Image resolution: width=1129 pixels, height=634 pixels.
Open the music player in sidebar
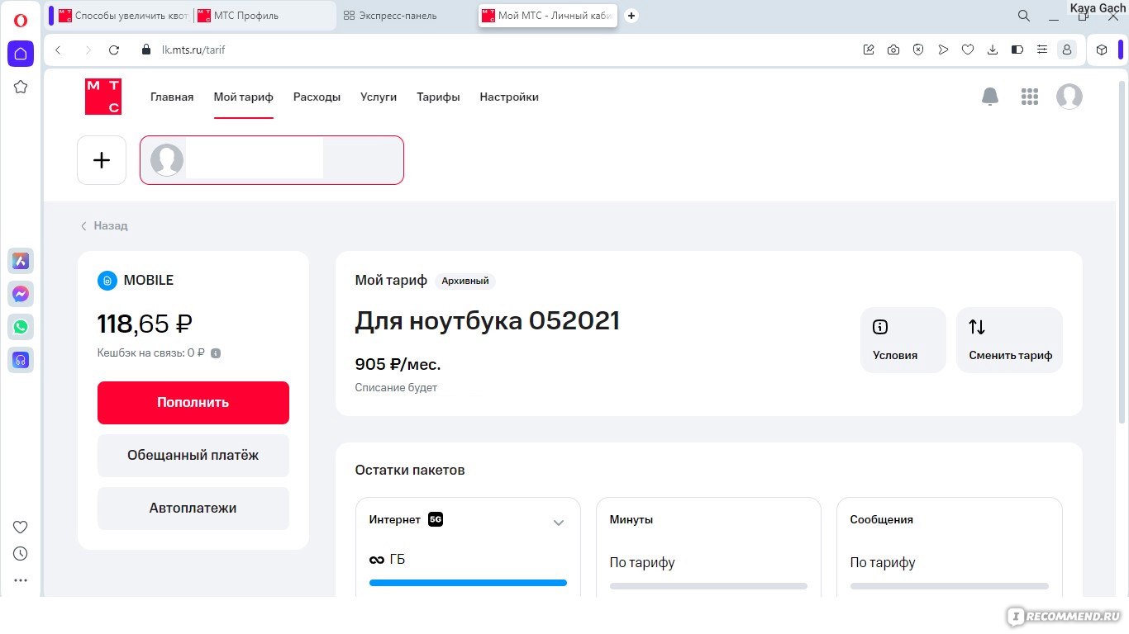click(21, 360)
